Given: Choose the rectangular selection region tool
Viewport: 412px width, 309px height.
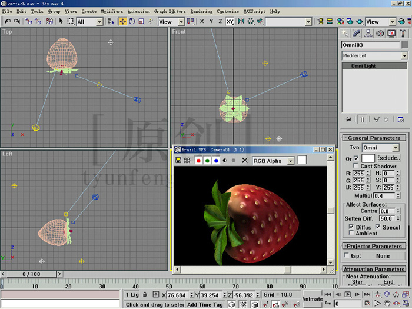Looking at the screenshot, I should pos(70,21).
